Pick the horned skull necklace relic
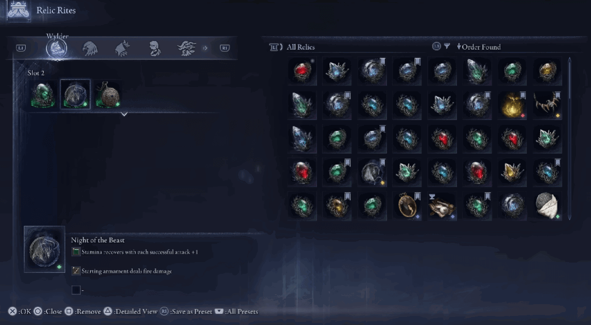 pos(547,105)
